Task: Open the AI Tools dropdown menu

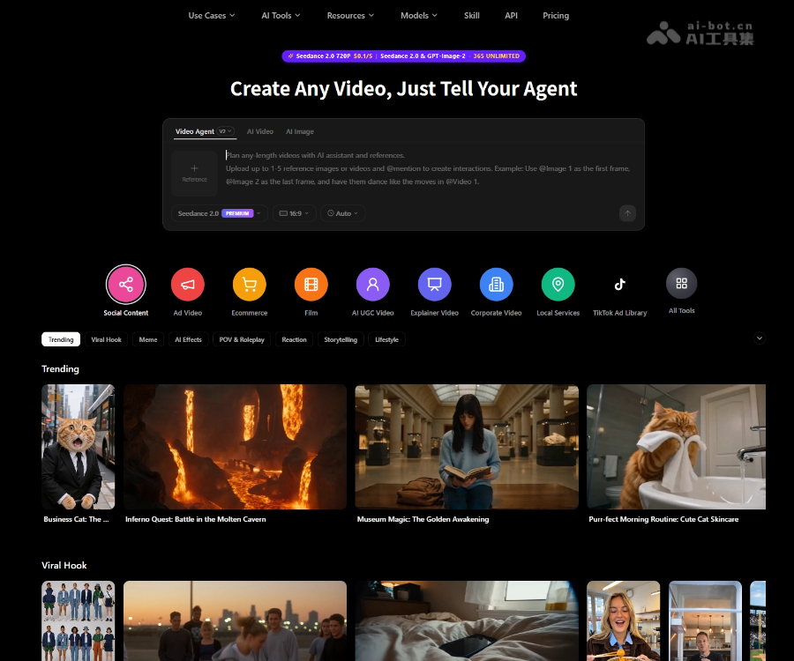Action: pos(281,16)
